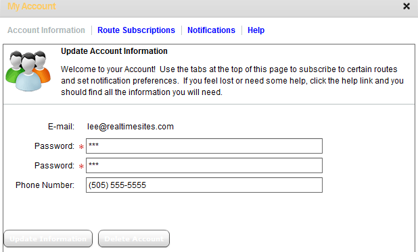Click the red asterisk beside second Password
The image size is (418, 252).
click(81, 166)
